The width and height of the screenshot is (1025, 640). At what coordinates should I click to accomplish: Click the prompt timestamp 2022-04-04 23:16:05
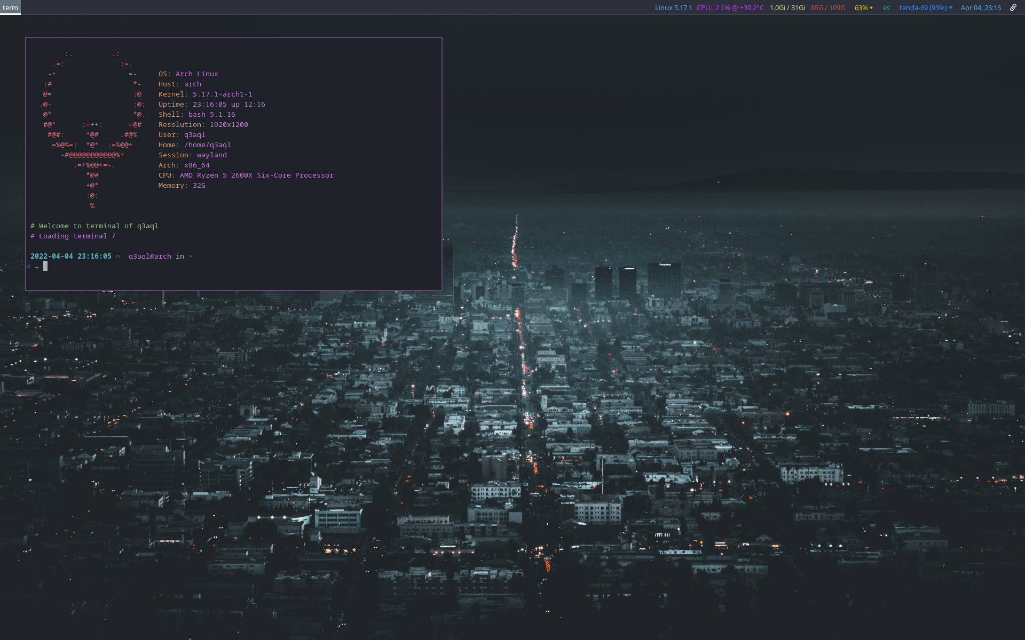coord(70,256)
